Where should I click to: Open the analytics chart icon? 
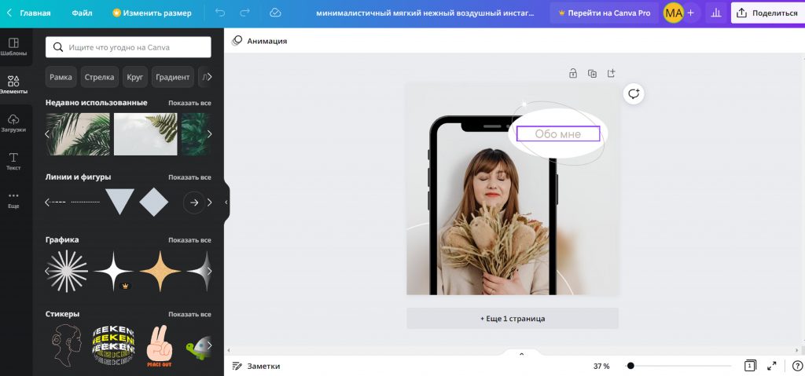(x=716, y=13)
